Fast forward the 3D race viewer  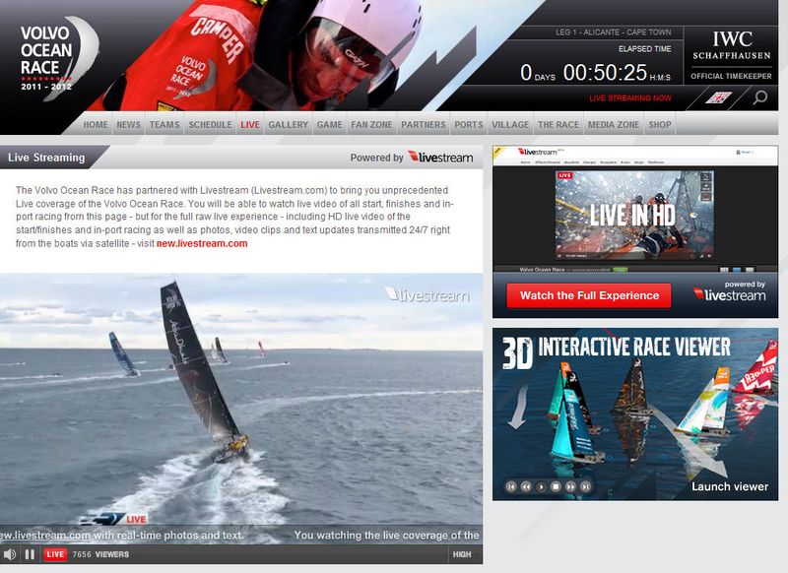(571, 486)
